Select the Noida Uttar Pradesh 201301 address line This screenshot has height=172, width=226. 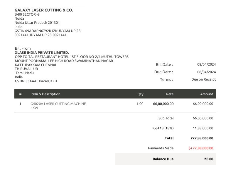click(x=37, y=23)
